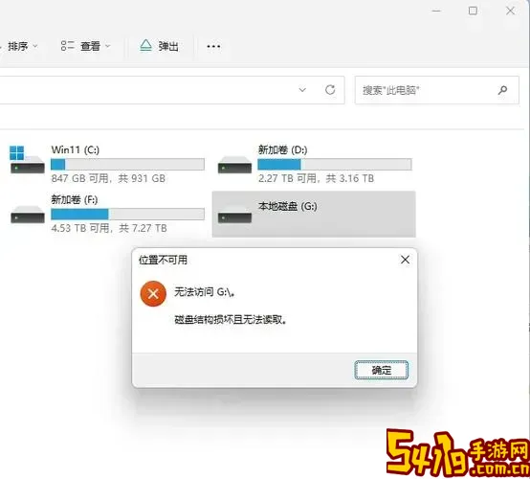Click the red error icon in dialog
530x479 pixels.
click(x=153, y=293)
